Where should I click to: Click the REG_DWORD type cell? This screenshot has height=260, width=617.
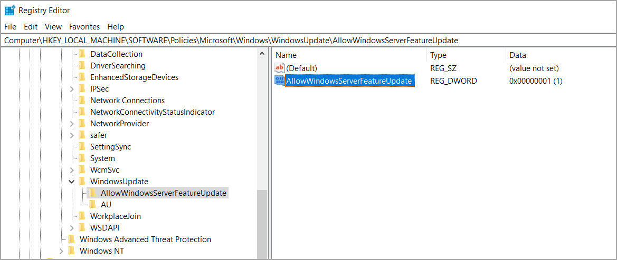pyautogui.click(x=454, y=81)
